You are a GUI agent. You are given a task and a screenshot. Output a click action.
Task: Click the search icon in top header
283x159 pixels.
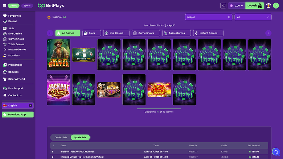click(x=223, y=5)
